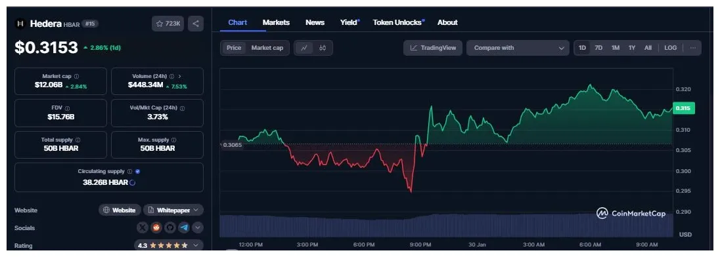This screenshot has width=720, height=257.
Task: Click the 3.73% Vol/Mkt Cap value
Action: click(158, 117)
